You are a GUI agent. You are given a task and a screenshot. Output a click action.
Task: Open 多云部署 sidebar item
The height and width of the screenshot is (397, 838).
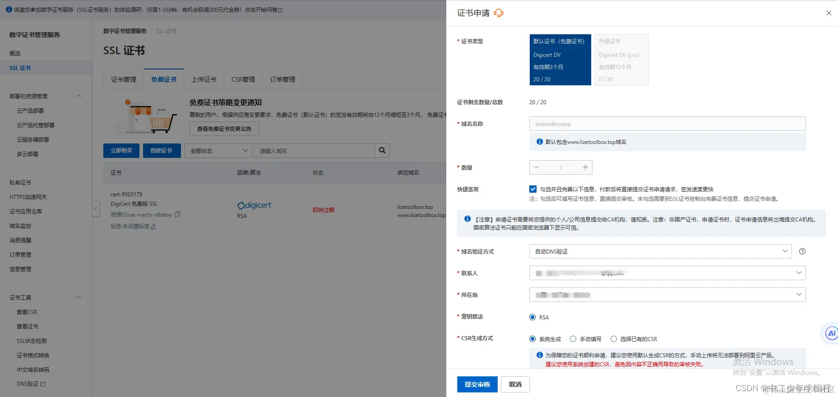28,154
